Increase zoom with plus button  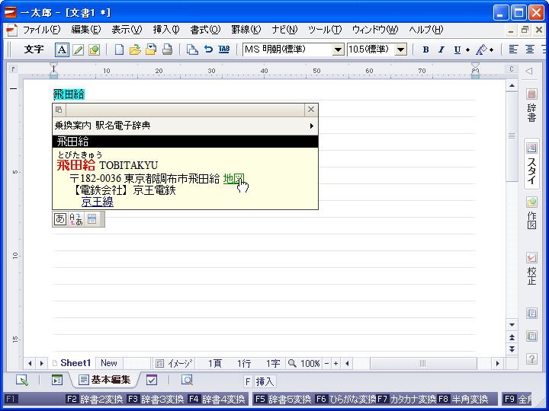335,364
